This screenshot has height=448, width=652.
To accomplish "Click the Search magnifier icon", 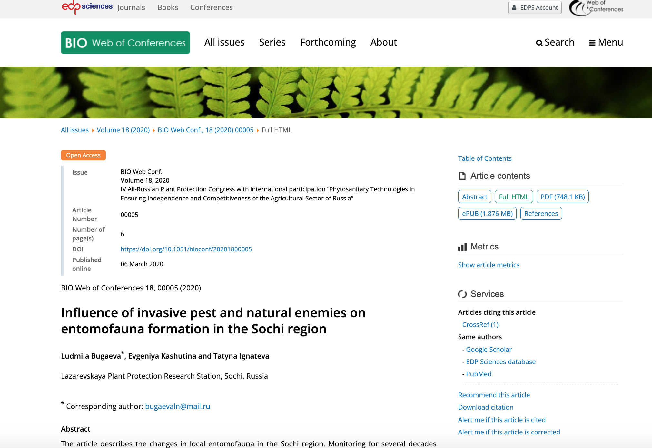I will pos(539,43).
